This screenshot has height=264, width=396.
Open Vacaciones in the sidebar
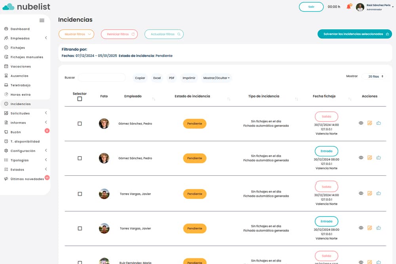click(x=21, y=66)
